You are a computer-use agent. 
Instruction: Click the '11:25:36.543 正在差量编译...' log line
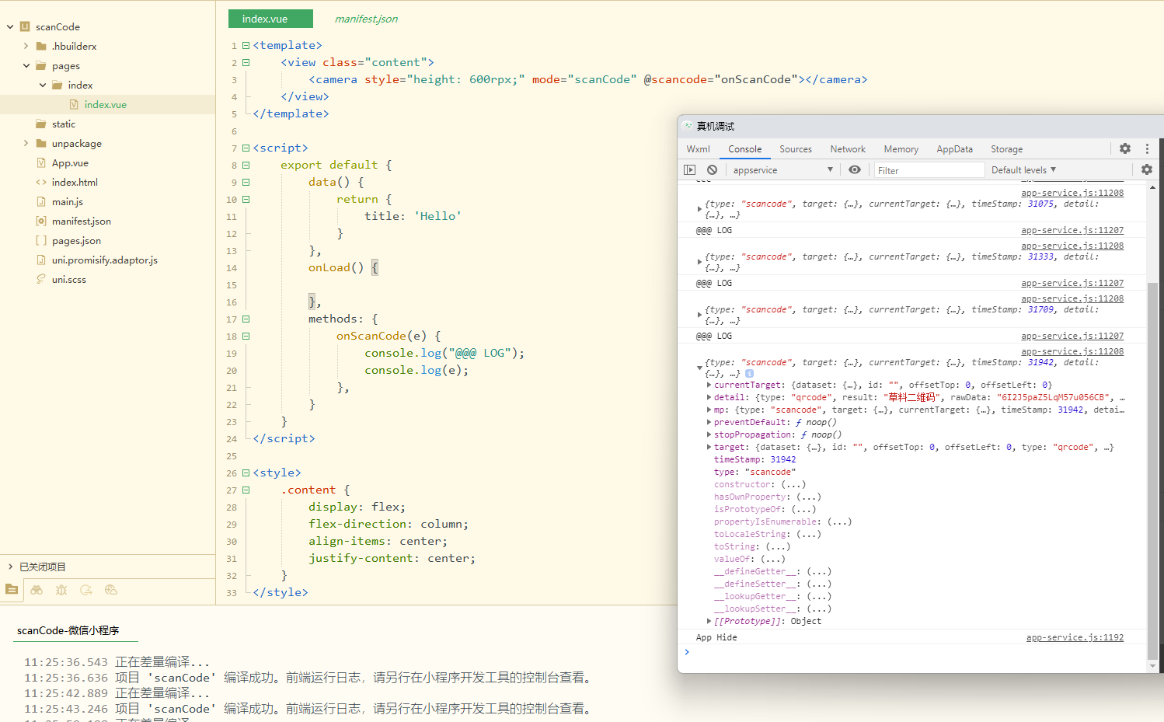point(117,662)
